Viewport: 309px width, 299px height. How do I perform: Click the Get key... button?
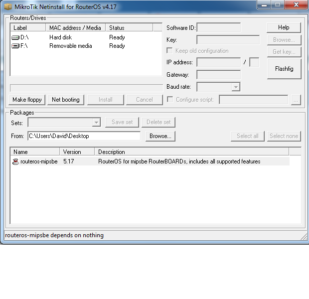284,52
